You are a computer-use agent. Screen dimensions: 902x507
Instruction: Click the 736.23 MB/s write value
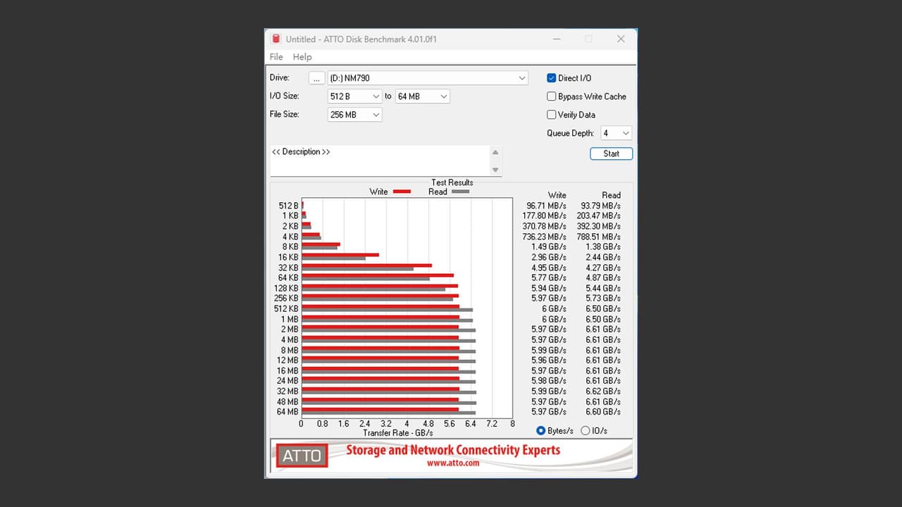point(544,237)
